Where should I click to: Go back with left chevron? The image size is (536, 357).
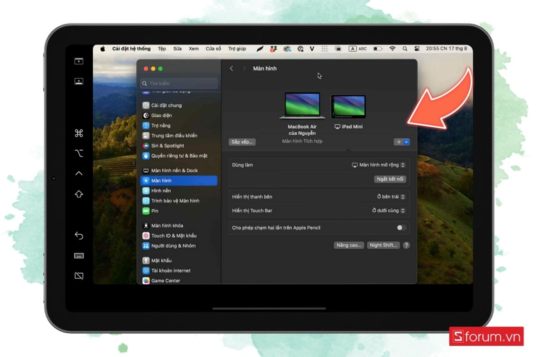click(231, 68)
